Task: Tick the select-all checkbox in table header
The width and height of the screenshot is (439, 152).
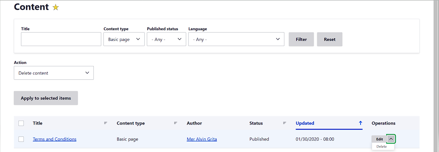Action: 21,123
